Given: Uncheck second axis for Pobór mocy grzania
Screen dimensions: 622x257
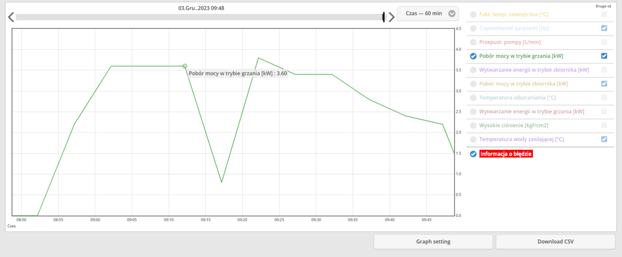Looking at the screenshot, I should click(x=604, y=56).
